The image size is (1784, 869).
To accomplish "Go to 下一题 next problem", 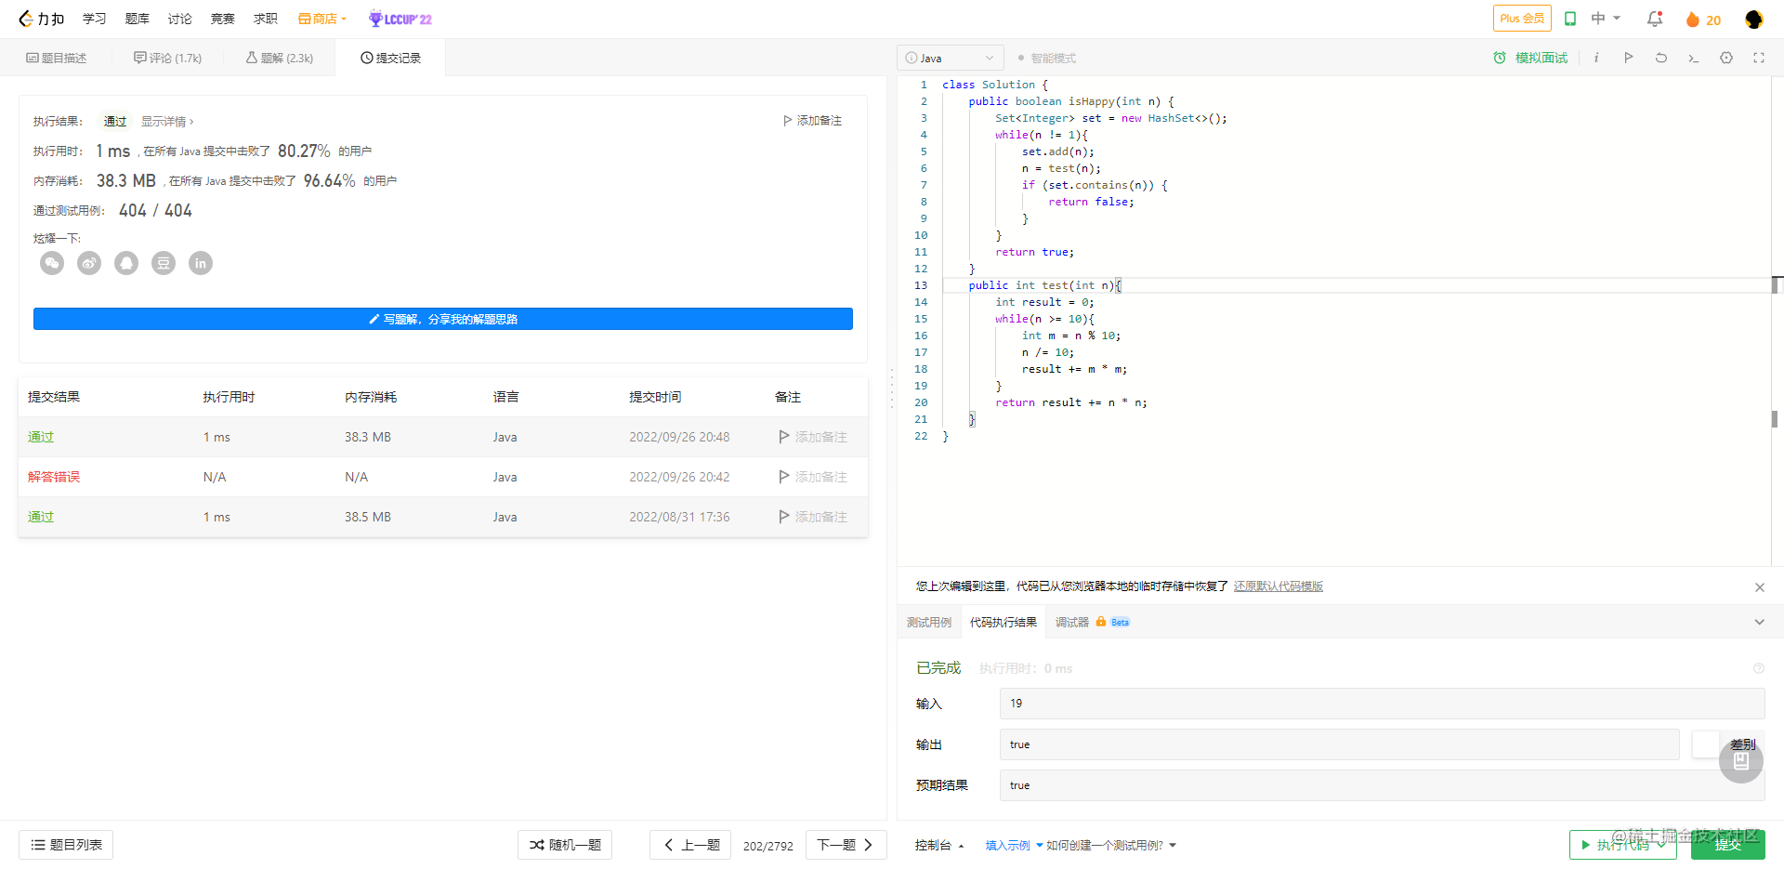I will click(x=846, y=845).
